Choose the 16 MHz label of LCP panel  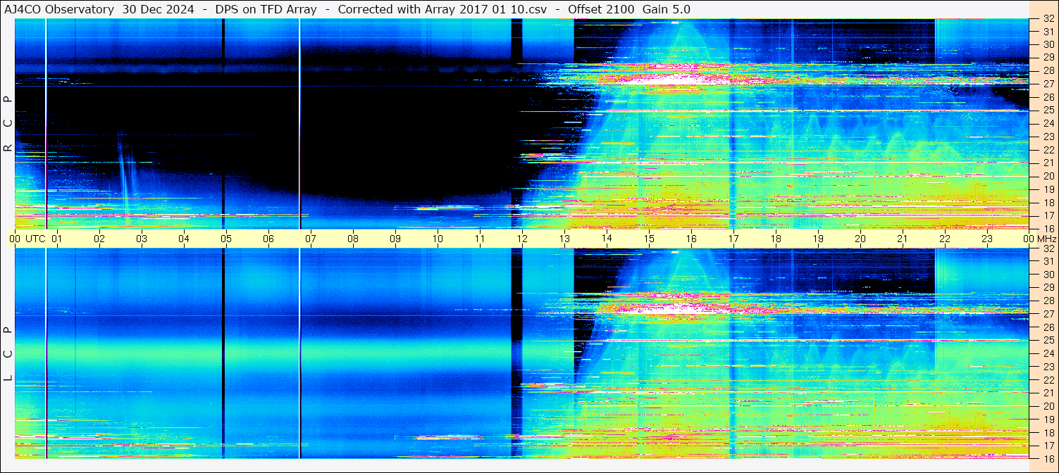[x=1048, y=458]
